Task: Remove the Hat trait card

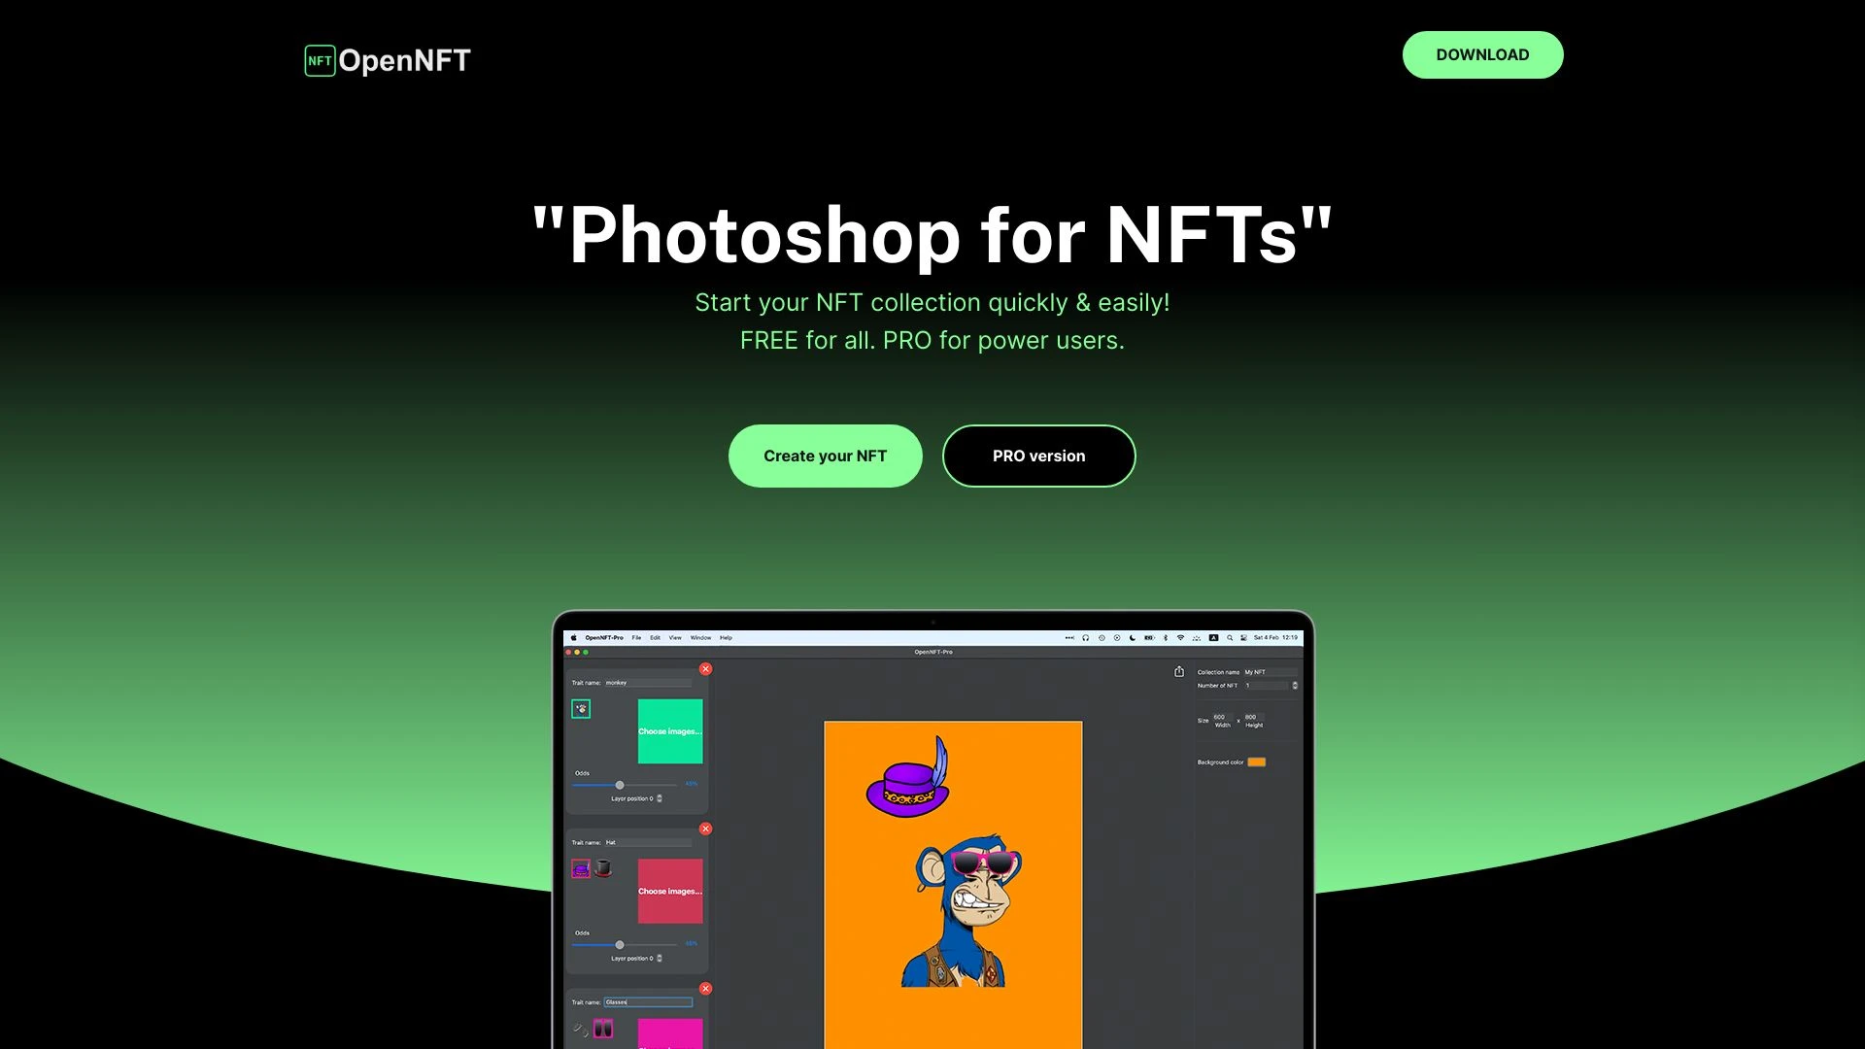Action: click(x=706, y=828)
